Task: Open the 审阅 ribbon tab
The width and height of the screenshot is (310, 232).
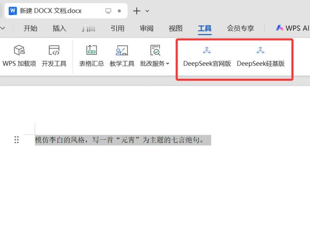Action: coord(146,28)
